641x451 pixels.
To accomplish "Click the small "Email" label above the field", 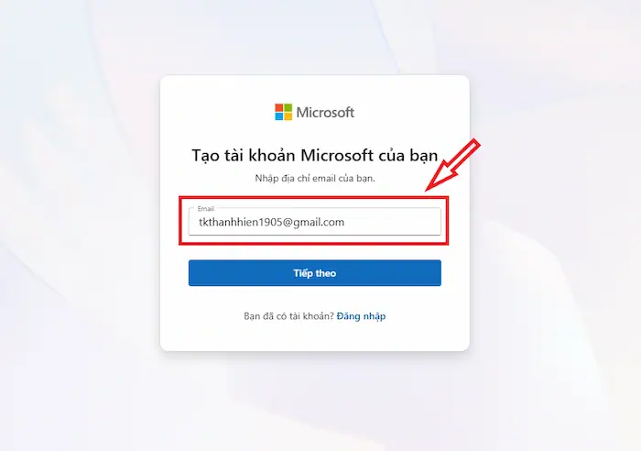I will point(206,209).
